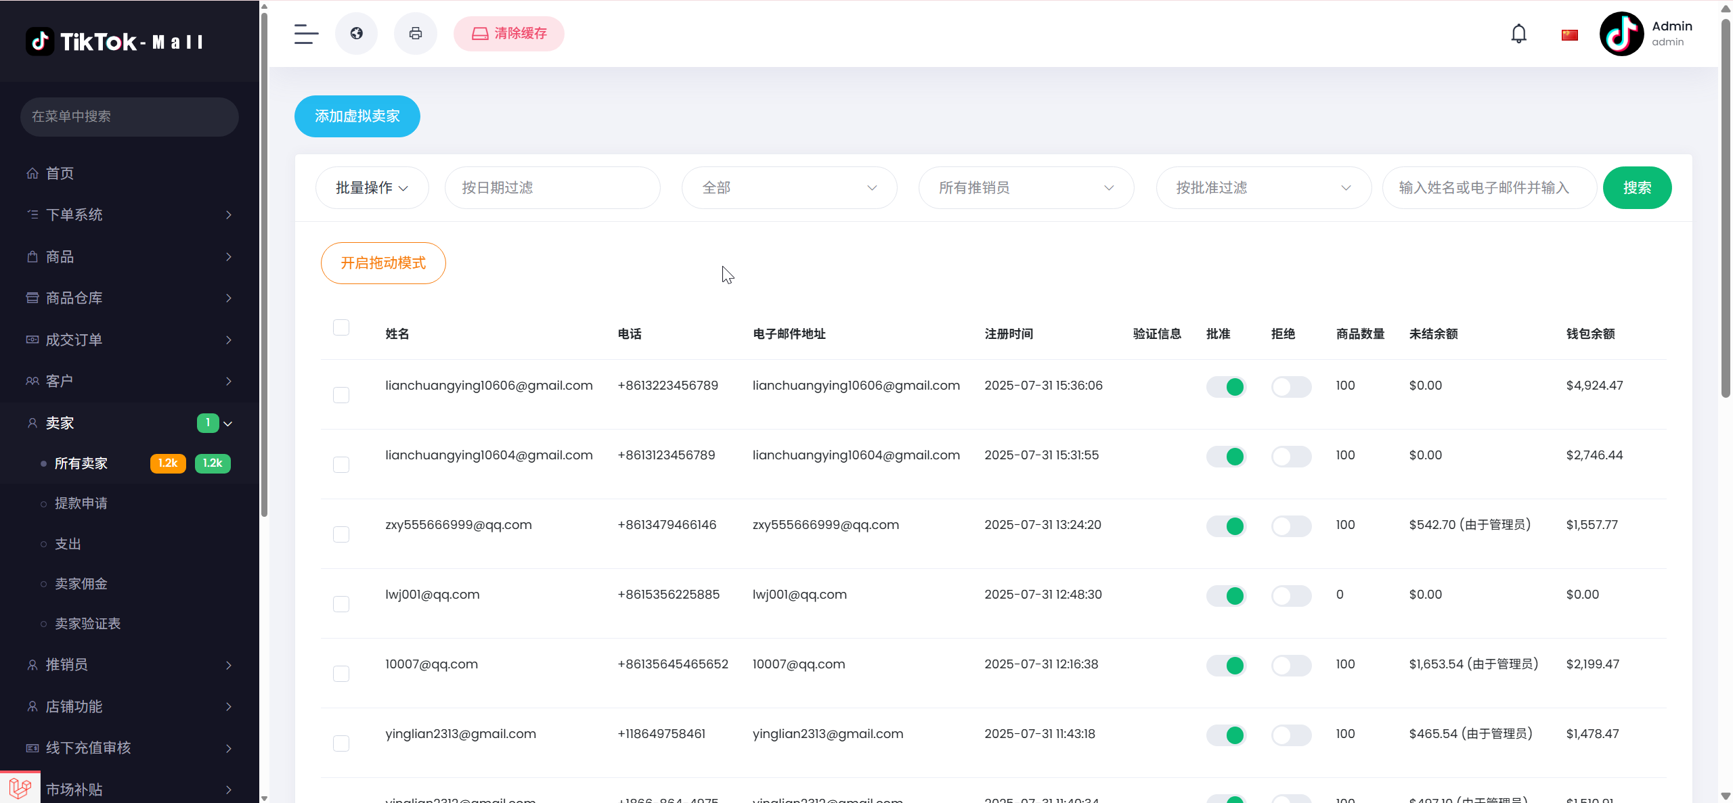1733x803 pixels.
Task: Click the orange 1.2k badge
Action: 168,463
